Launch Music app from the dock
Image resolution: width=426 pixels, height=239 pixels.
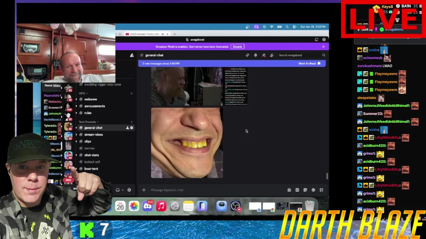pyautogui.click(x=161, y=206)
